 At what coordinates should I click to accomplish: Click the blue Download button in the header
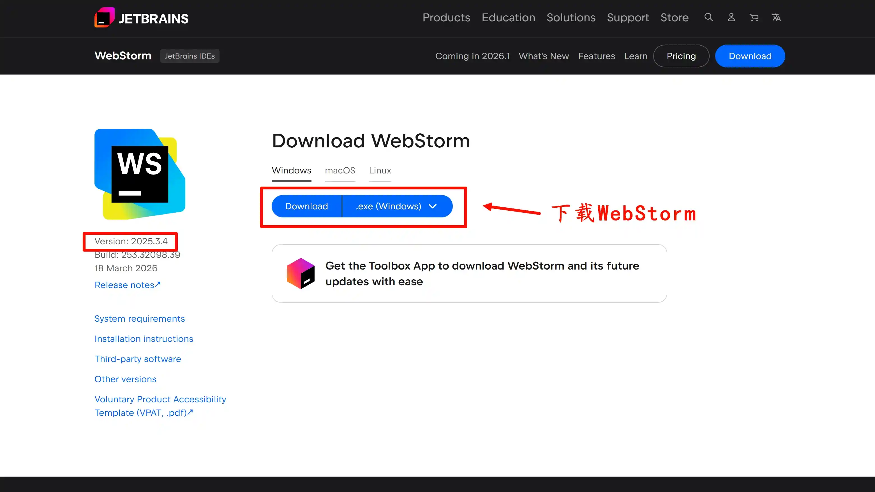click(750, 56)
